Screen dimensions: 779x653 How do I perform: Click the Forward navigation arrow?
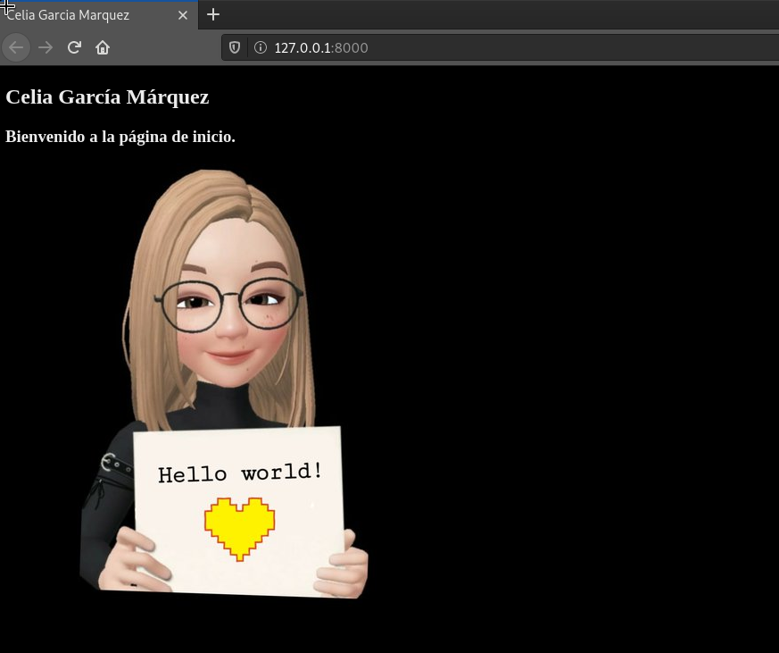pyautogui.click(x=45, y=46)
